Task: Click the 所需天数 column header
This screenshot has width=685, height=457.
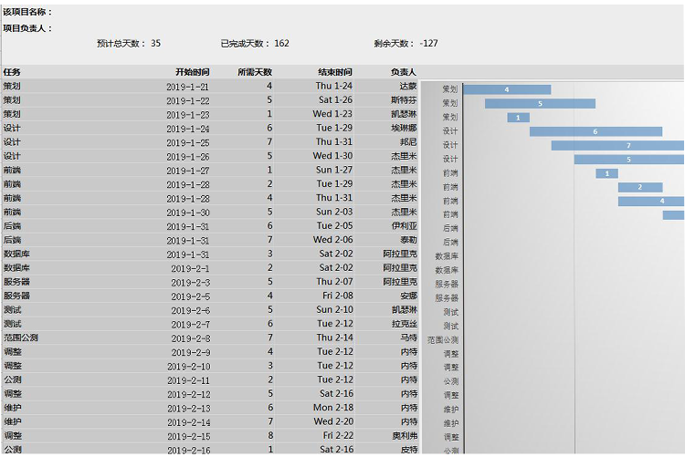Action: (x=254, y=72)
